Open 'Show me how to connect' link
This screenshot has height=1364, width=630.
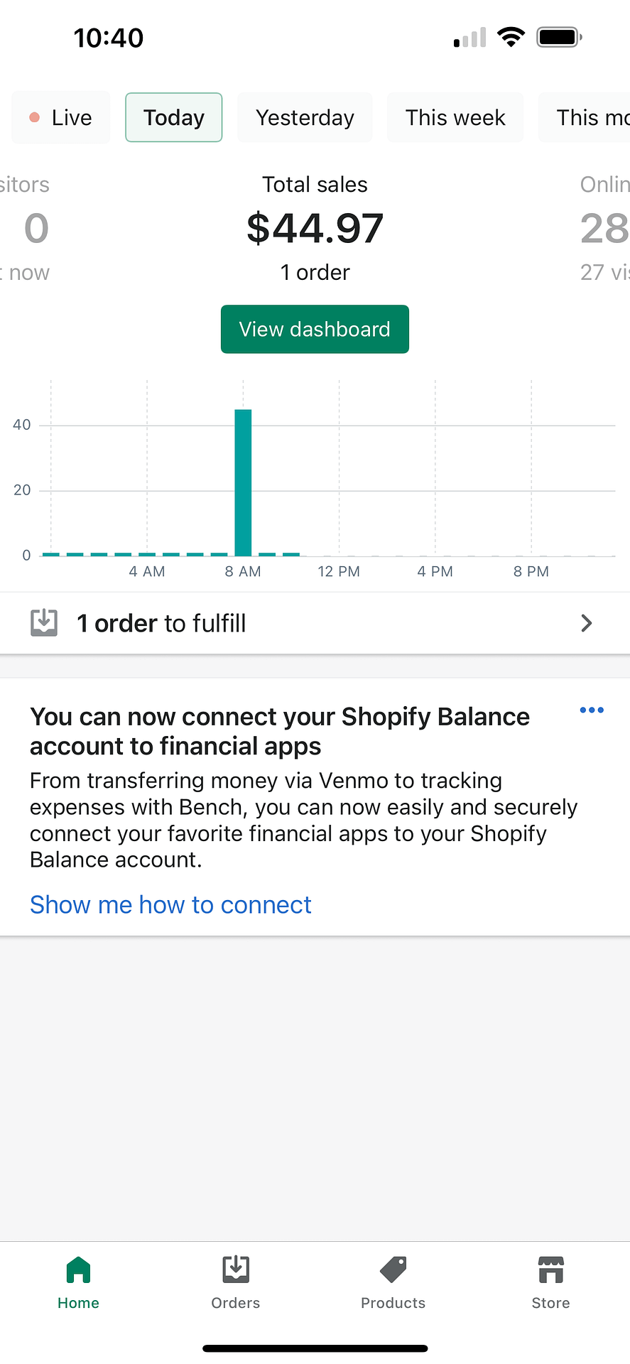click(x=170, y=904)
